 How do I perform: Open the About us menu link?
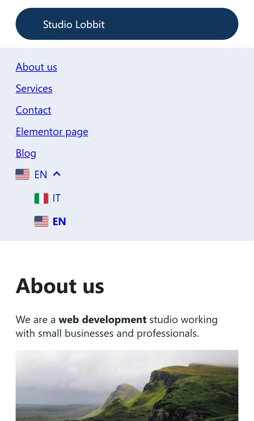tap(36, 67)
